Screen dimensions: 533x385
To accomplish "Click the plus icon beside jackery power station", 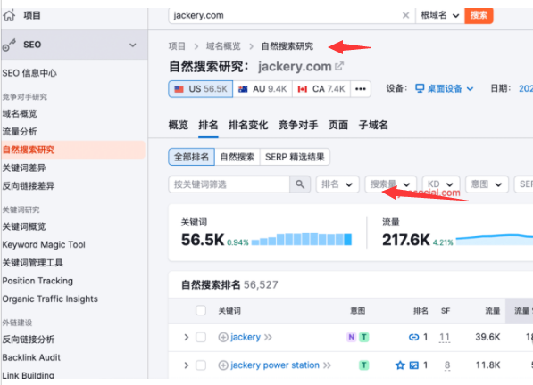I will [x=223, y=365].
